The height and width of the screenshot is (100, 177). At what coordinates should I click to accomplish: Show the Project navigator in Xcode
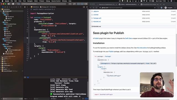(x=3, y=7)
